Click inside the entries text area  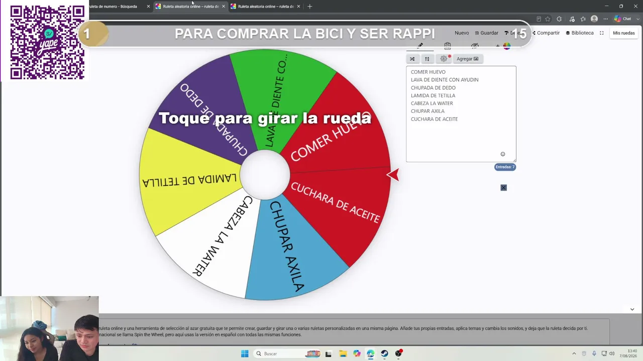(461, 114)
